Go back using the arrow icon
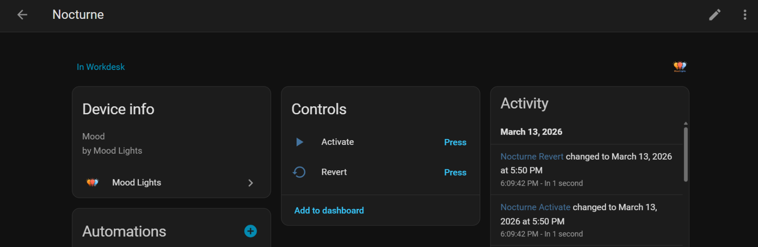This screenshot has width=758, height=247. pyautogui.click(x=22, y=15)
